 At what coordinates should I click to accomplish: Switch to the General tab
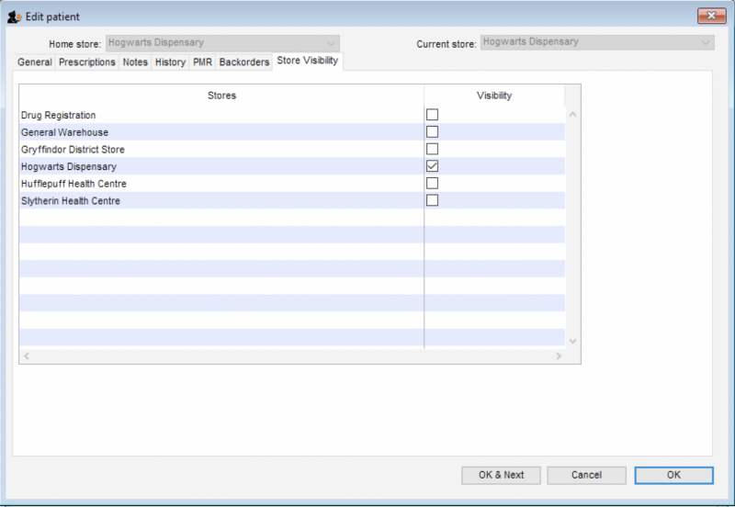click(x=34, y=62)
